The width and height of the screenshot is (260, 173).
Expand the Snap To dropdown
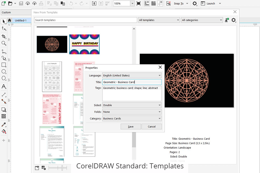tap(187, 4)
